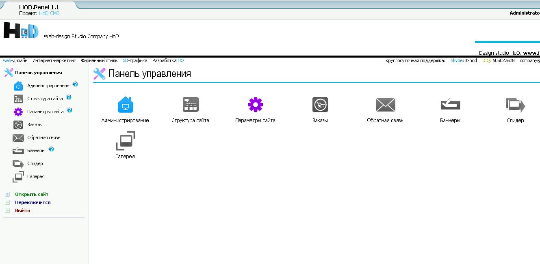Viewport: 540px width, 264px height.
Task: Open the Обратная связь envelope icon in main panel
Action: point(386,105)
